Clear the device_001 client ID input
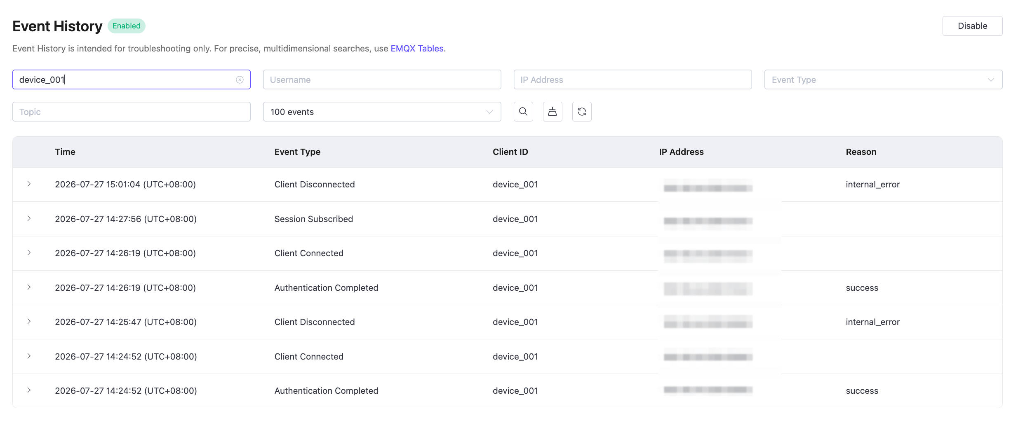Viewport: 1011px width, 430px height. [x=240, y=79]
